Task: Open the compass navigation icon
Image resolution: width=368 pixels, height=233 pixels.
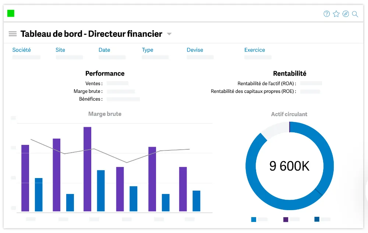Action: [x=346, y=14]
